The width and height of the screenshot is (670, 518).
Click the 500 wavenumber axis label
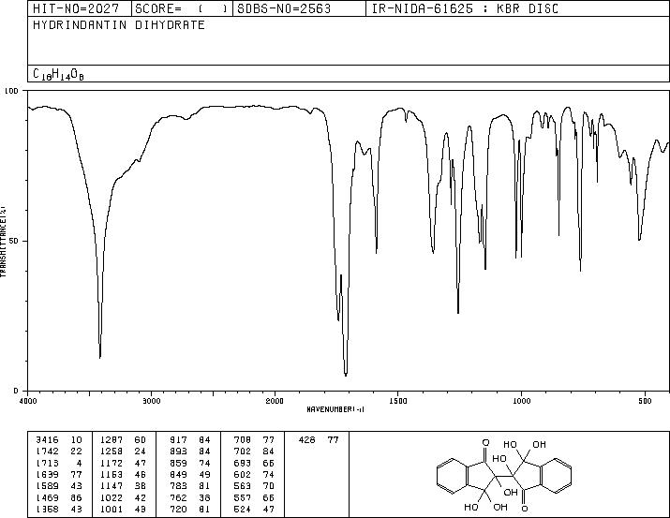click(x=645, y=401)
